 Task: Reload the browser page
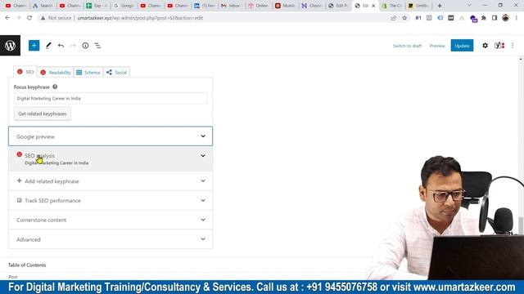[29, 18]
